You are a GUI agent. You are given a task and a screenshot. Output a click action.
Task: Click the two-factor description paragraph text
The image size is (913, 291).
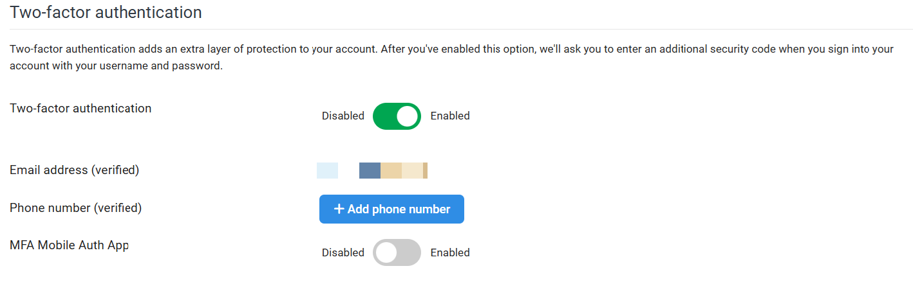pyautogui.click(x=451, y=57)
